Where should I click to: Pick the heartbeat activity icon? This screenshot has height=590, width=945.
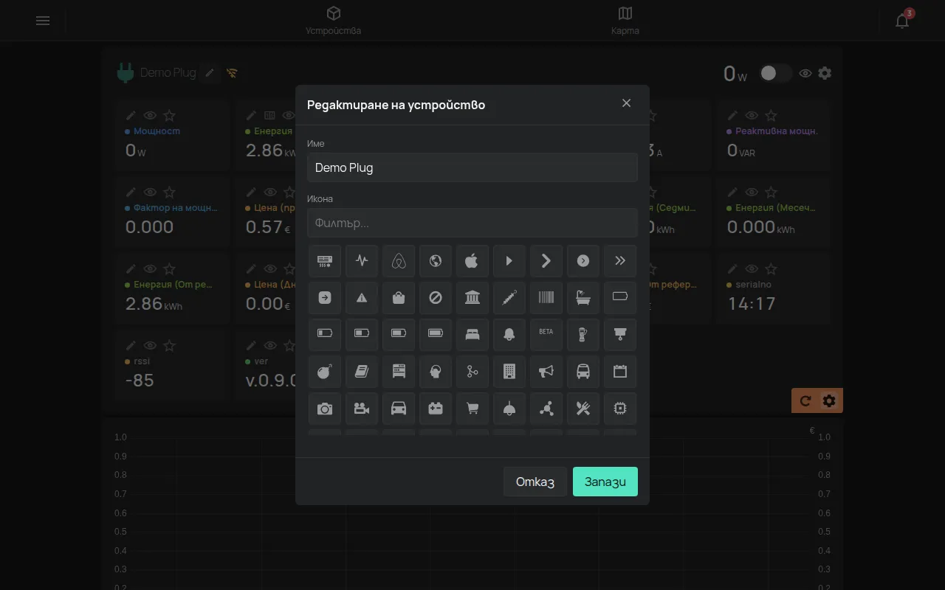pos(362,260)
